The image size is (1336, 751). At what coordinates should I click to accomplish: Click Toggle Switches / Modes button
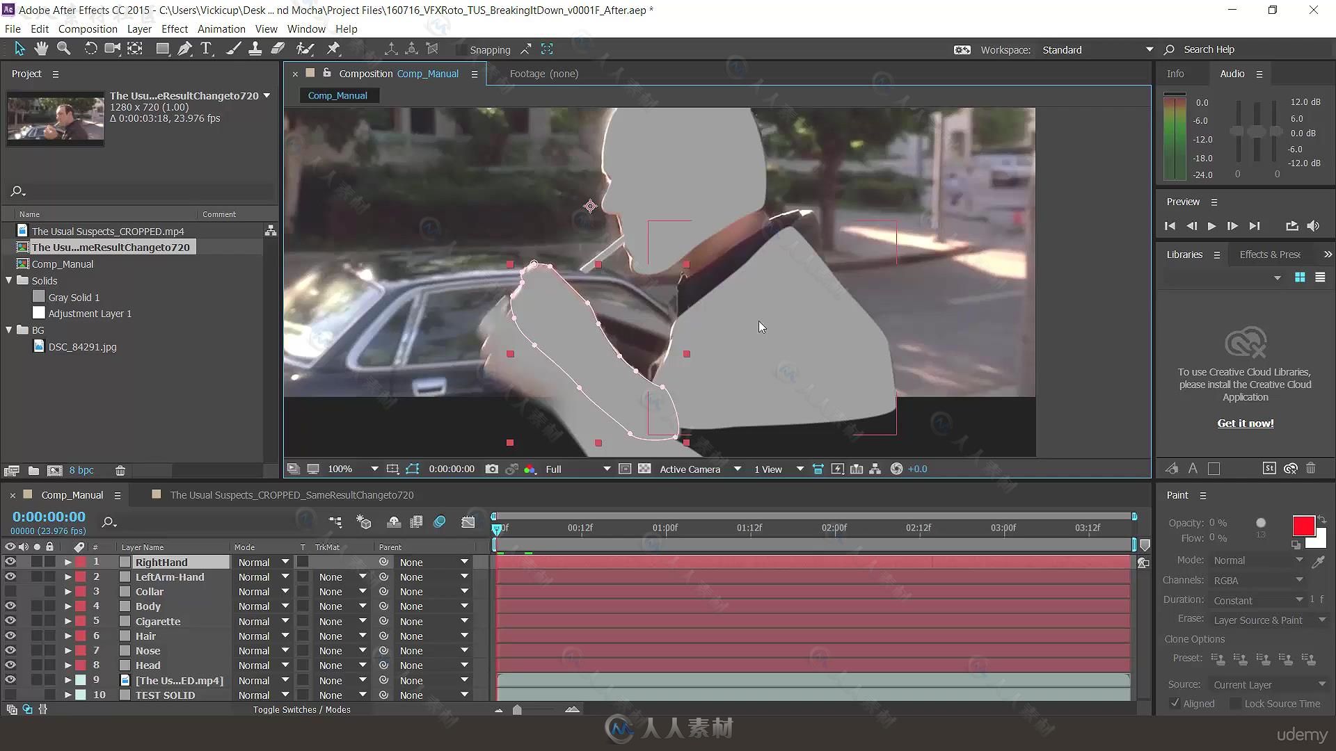click(302, 710)
